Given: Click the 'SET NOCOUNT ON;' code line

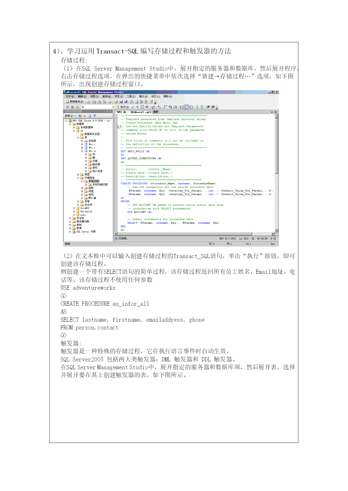Looking at the screenshot, I should tap(140, 212).
